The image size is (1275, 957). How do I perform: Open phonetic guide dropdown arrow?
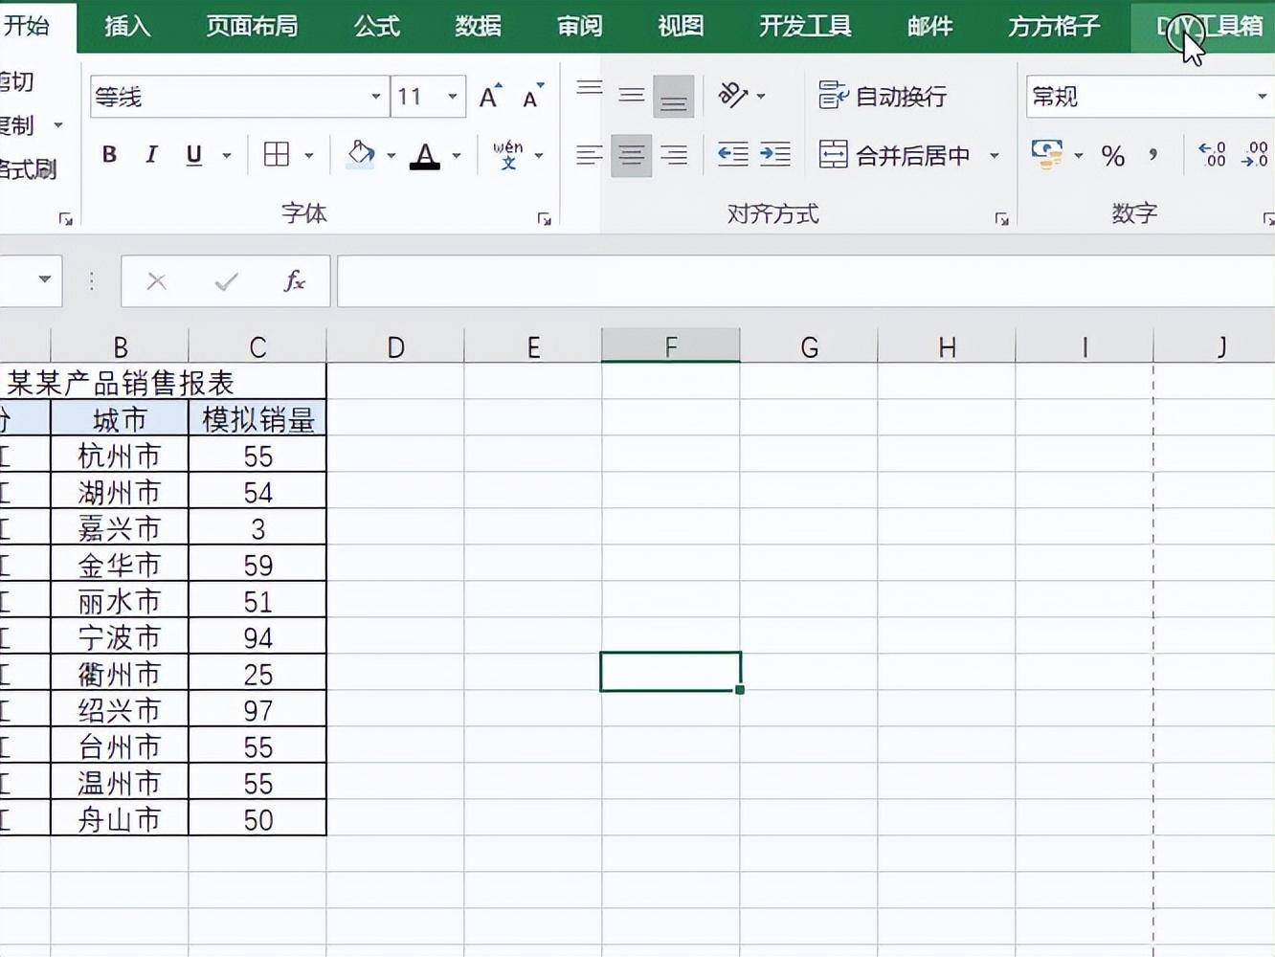point(539,155)
